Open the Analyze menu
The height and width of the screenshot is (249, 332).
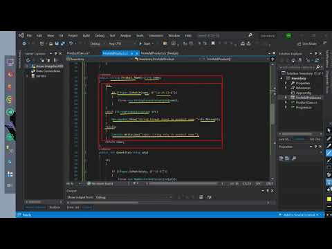[x=126, y=35]
